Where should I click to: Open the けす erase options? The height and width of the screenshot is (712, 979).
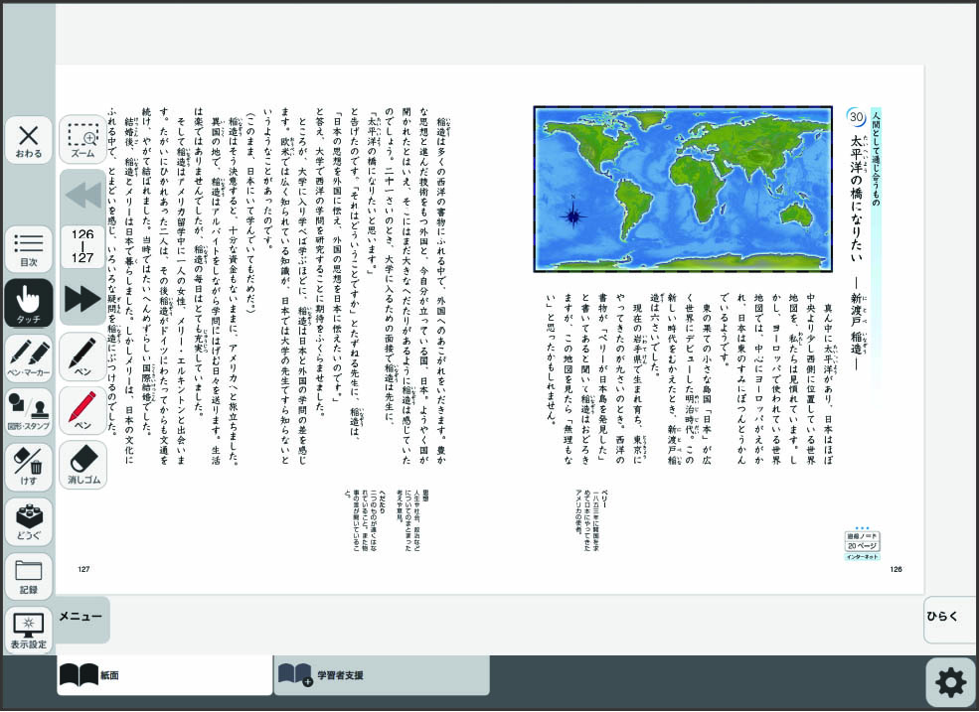[x=28, y=466]
